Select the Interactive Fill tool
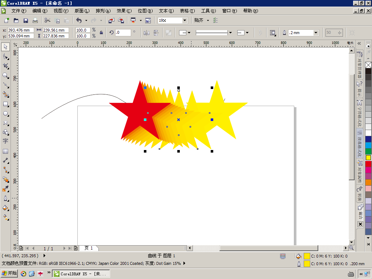This screenshot has width=372, height=279. pyautogui.click(x=5, y=217)
